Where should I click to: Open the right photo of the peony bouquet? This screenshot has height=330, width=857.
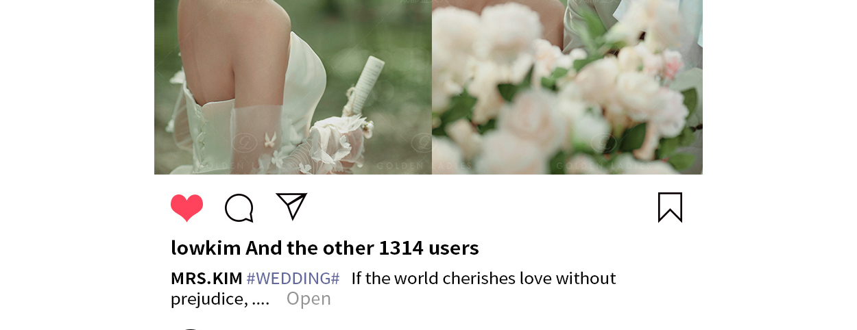point(567,87)
